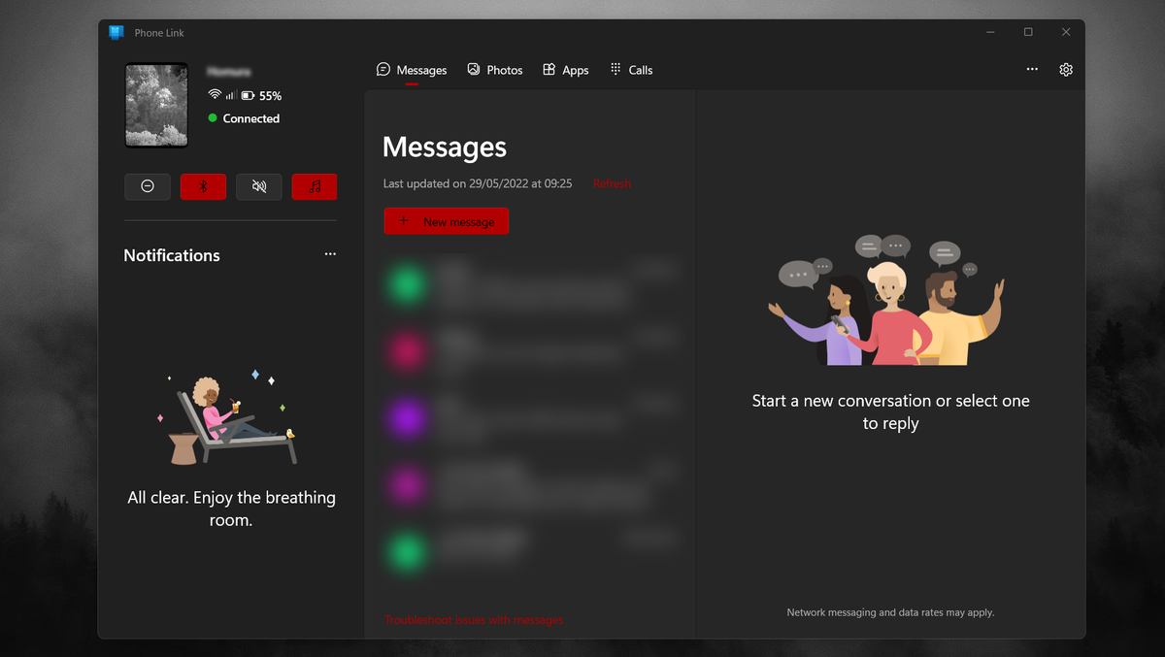Switch to the Messages tab
The image size is (1165, 657).
point(412,69)
